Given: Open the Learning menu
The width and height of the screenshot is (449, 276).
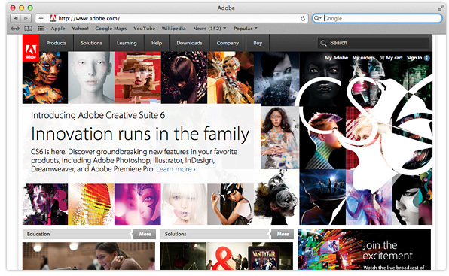Looking at the screenshot, I should coord(127,43).
